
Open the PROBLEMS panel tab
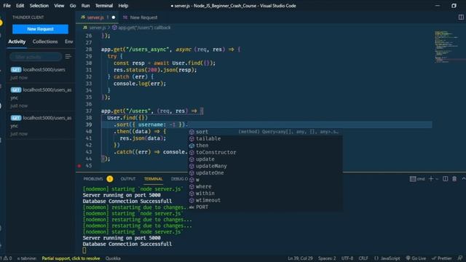click(x=93, y=179)
